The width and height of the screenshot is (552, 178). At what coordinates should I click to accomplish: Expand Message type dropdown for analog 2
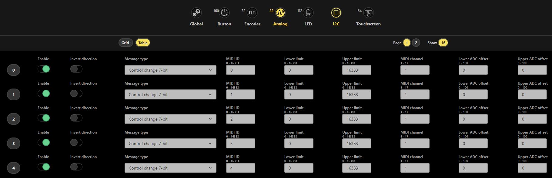(x=170, y=119)
